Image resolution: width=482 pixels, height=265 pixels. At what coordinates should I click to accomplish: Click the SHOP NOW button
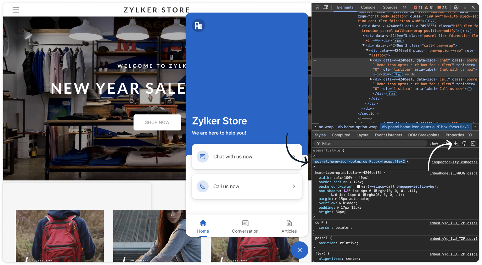[157, 122]
